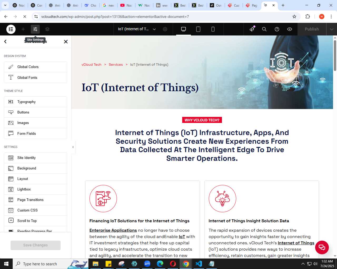337x269 pixels.
Task: Open Images theme style
Action: pyautogui.click(x=36, y=123)
